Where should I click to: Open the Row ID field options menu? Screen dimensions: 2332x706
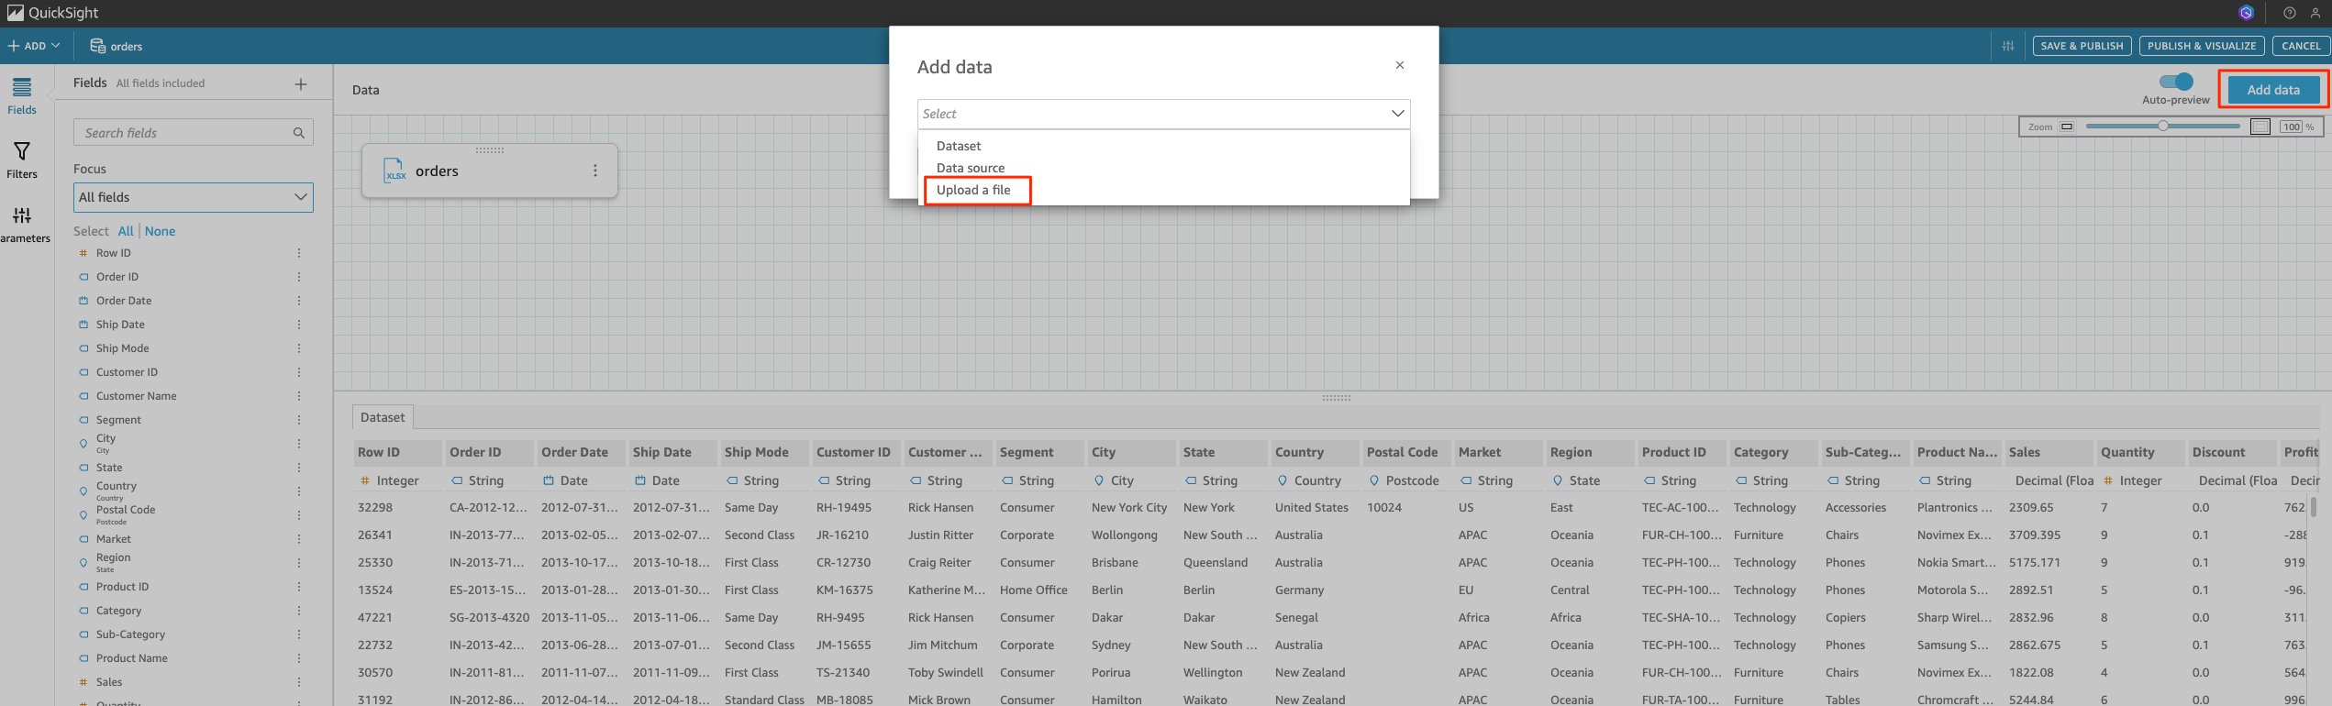[299, 253]
